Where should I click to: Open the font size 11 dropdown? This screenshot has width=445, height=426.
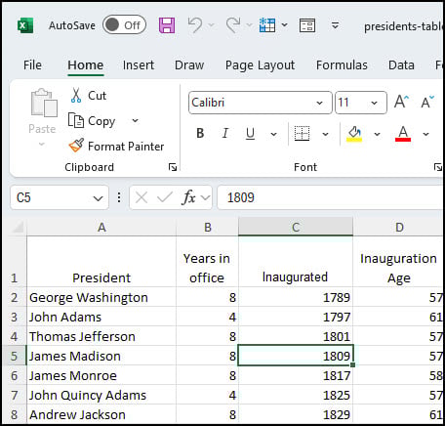[375, 103]
